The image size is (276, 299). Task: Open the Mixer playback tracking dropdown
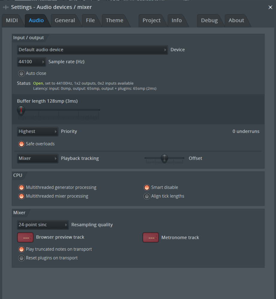[x=38, y=158]
